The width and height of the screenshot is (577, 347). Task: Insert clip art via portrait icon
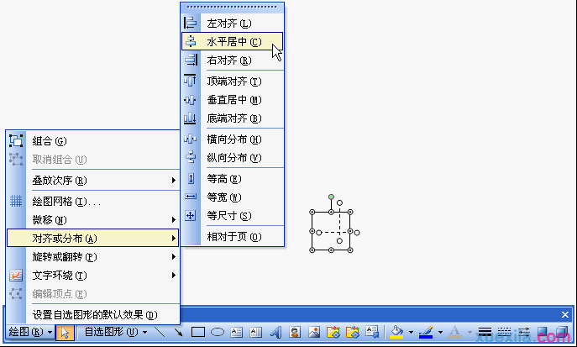[x=295, y=332]
